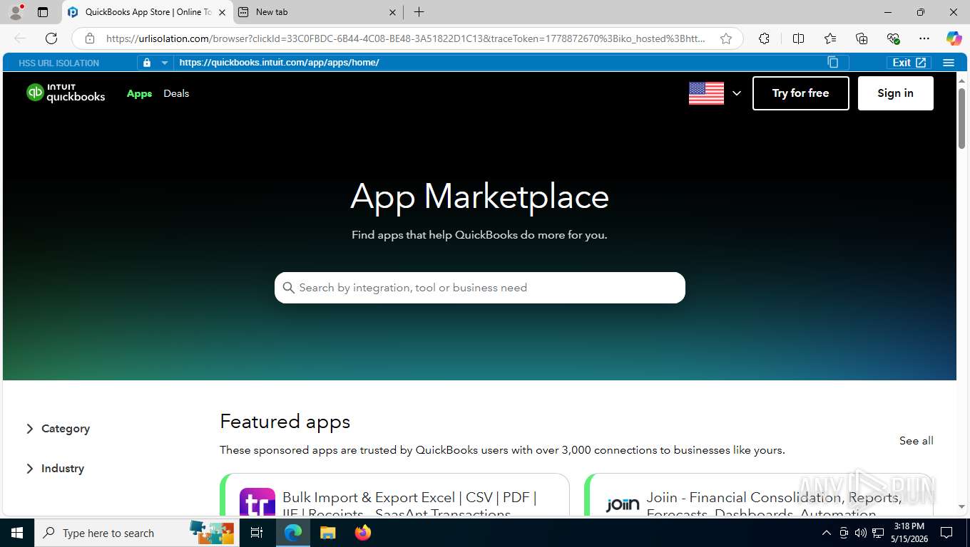View site information lock icon
The width and height of the screenshot is (970, 547).
(x=89, y=38)
